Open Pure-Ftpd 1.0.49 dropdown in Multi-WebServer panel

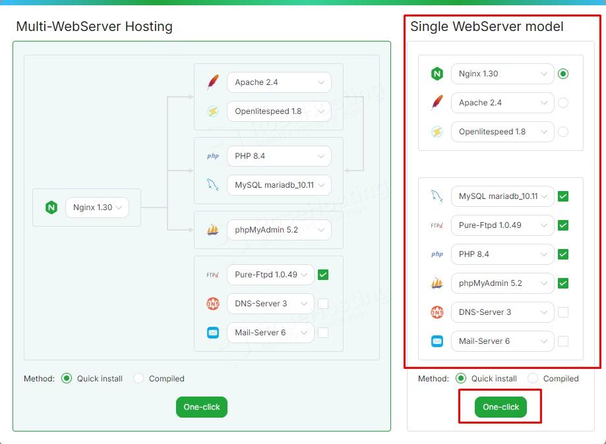pos(270,275)
